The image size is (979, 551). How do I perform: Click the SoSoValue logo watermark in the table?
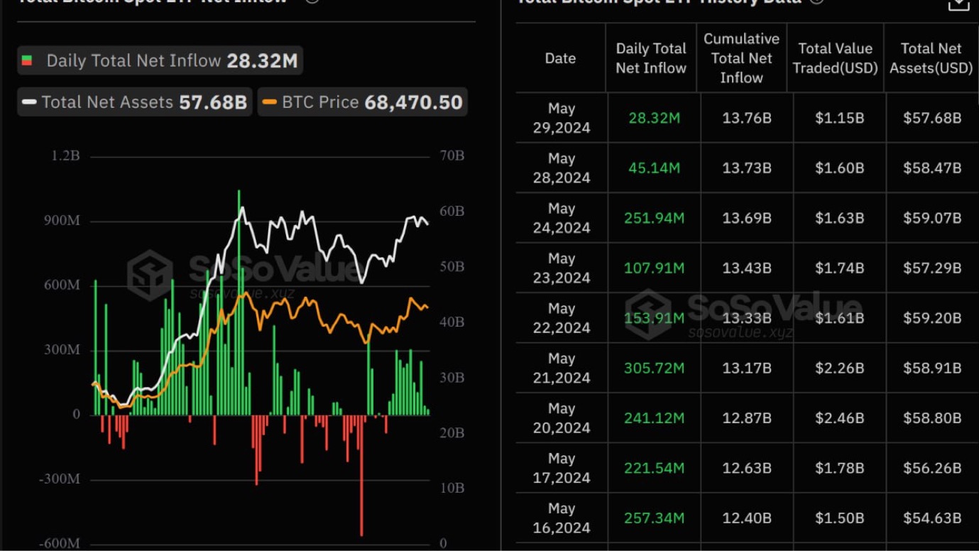[x=647, y=312]
